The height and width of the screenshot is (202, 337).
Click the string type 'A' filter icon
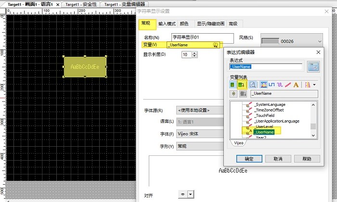(x=296, y=85)
